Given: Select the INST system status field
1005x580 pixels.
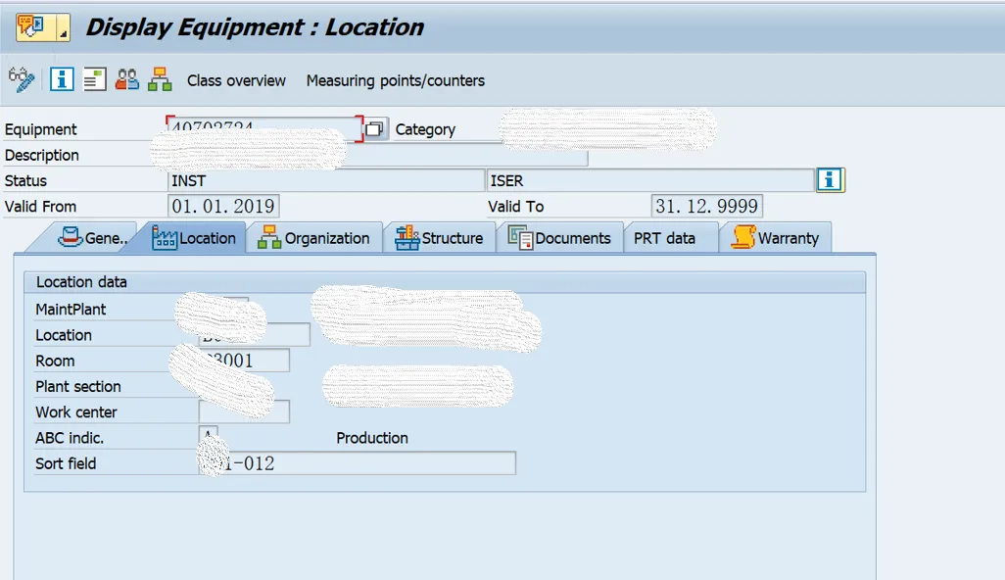Looking at the screenshot, I should click(x=325, y=180).
